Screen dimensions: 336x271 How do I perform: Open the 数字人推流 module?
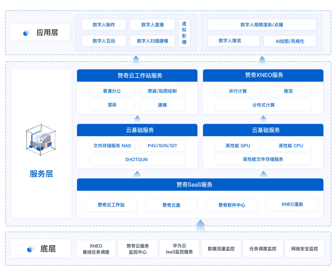click(234, 41)
